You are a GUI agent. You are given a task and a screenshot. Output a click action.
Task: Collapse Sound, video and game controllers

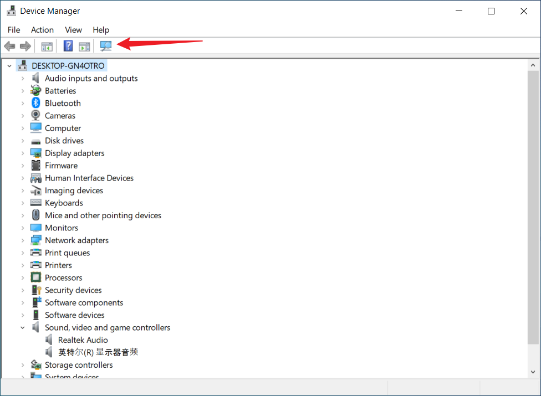click(23, 328)
